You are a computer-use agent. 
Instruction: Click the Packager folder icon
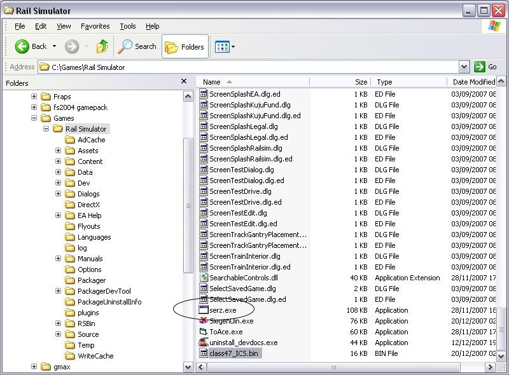click(x=70, y=280)
